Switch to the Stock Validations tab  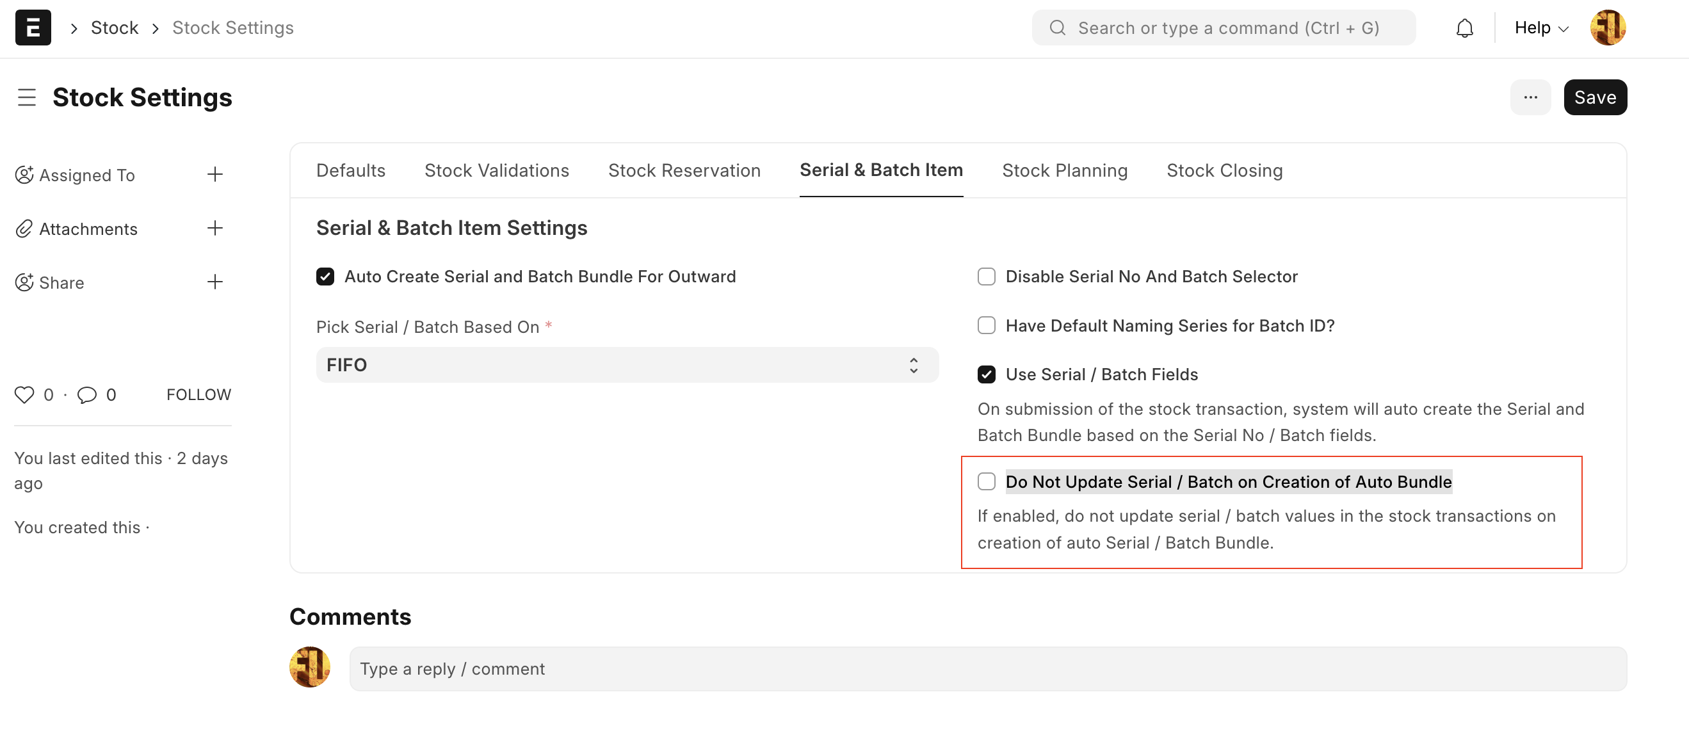tap(496, 170)
